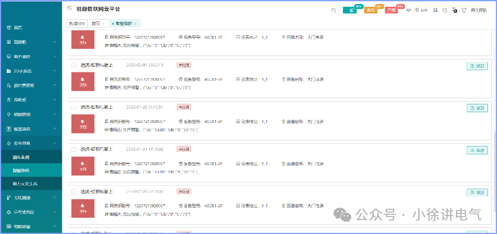This screenshot has height=234, width=497.
Task: Open the teal general alarm badge
Action: coord(350,10)
